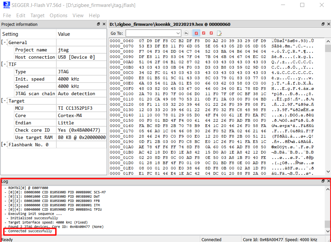Click the hex view scroll down arrow
The width and height of the screenshot is (331, 242).
(x=328, y=172)
